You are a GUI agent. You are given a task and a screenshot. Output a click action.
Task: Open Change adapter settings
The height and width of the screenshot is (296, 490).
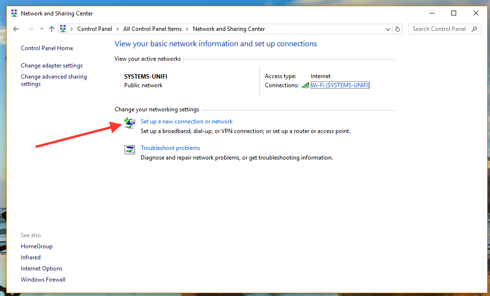click(x=52, y=65)
